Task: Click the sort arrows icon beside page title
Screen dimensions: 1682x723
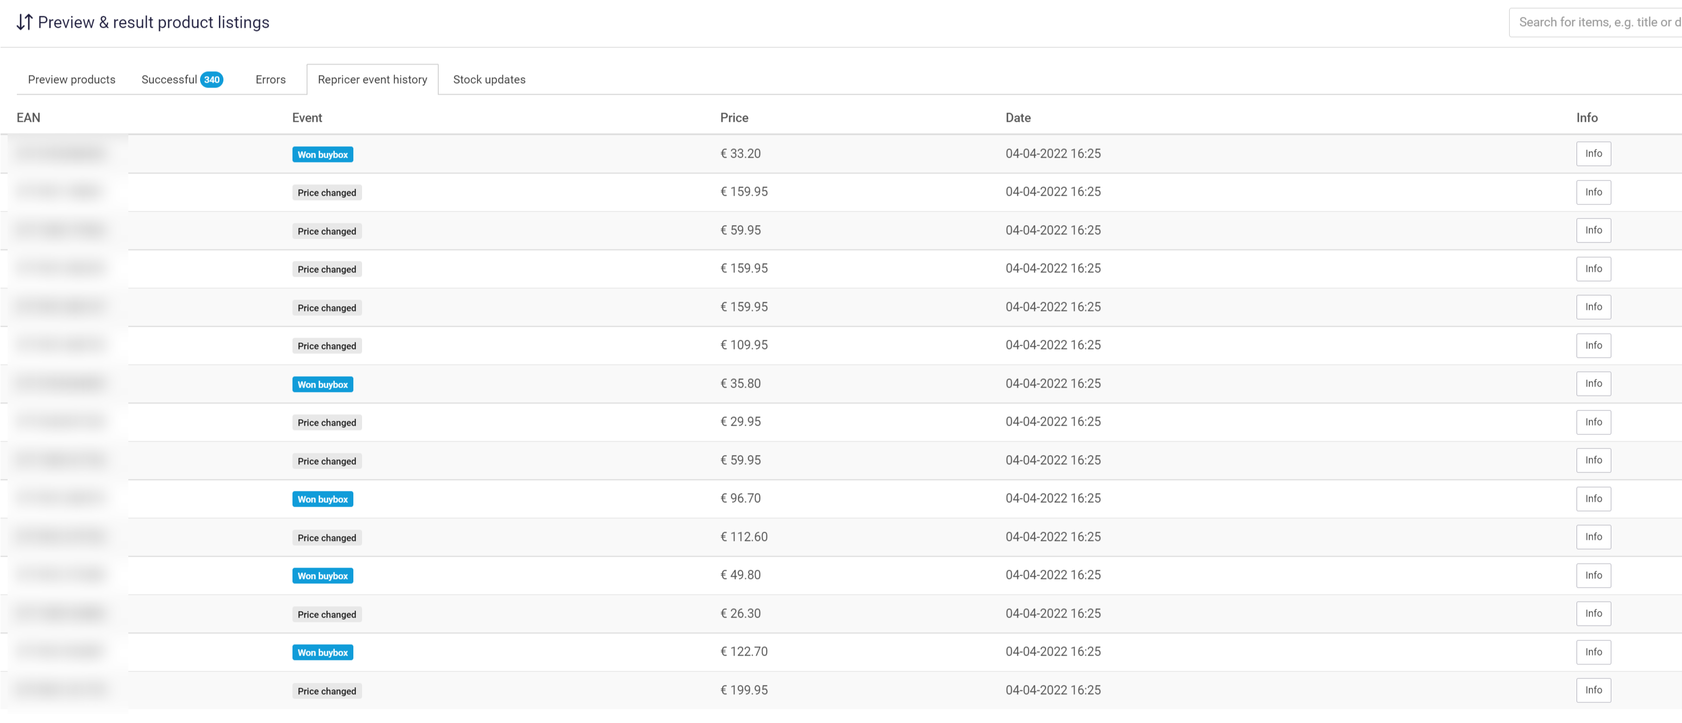Action: tap(24, 22)
